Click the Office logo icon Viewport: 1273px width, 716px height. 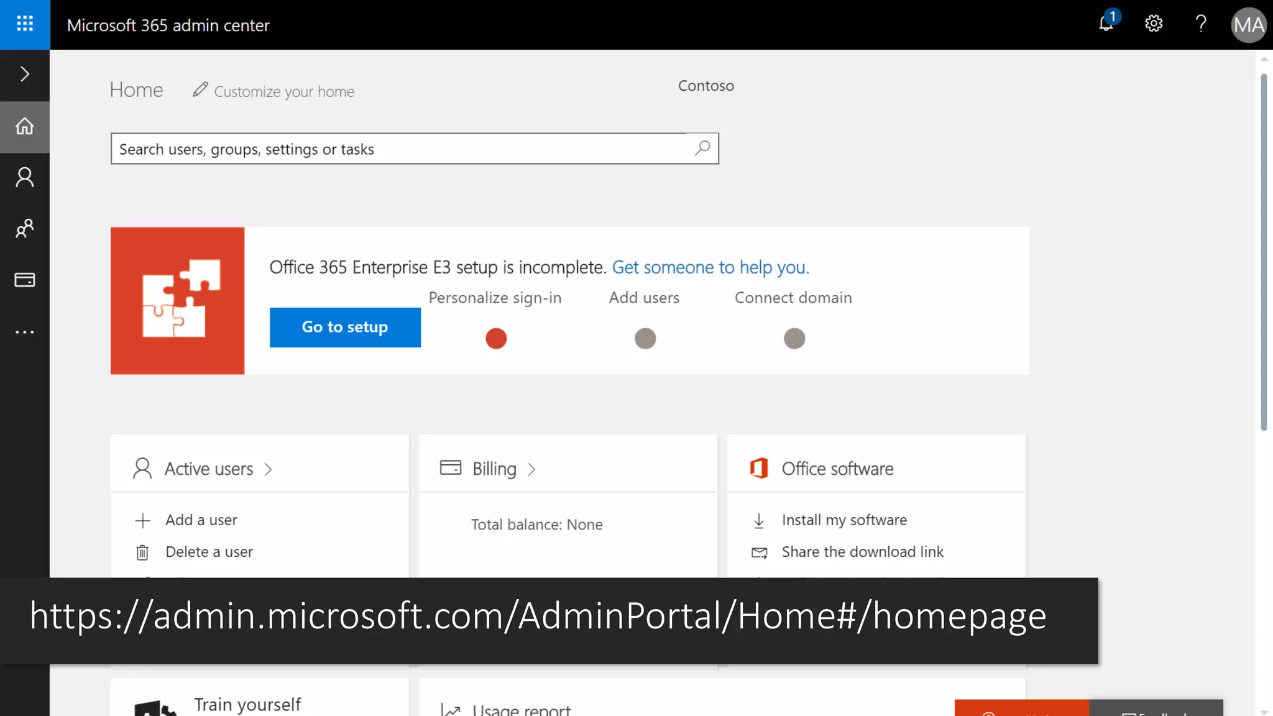coord(759,468)
